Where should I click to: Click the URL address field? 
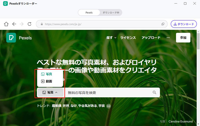(102, 24)
